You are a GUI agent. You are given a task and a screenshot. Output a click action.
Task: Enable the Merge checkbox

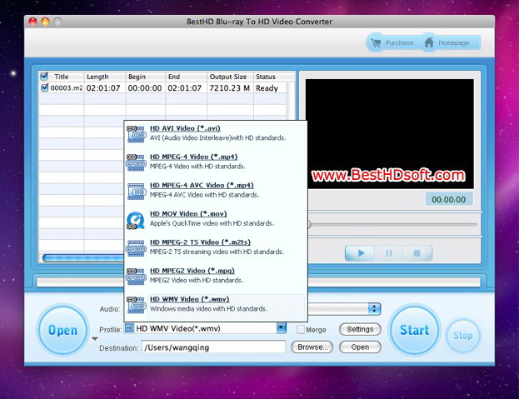301,330
